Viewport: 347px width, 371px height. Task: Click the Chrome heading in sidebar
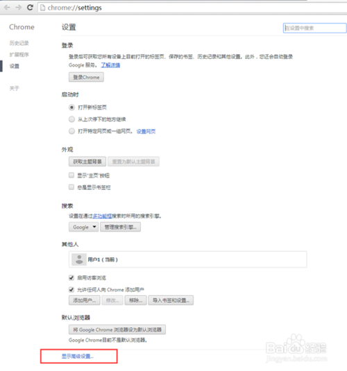click(x=22, y=27)
